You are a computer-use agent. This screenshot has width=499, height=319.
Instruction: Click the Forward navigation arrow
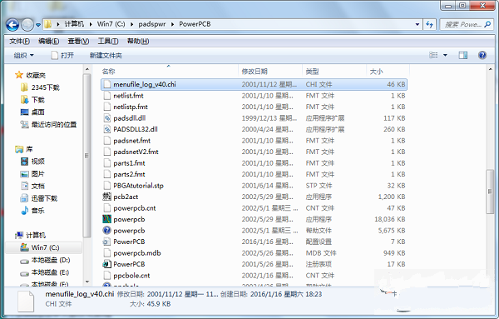(x=27, y=24)
